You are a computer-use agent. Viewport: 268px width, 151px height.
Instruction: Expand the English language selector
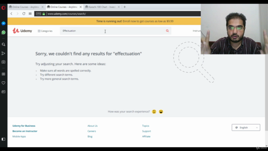(x=246, y=128)
